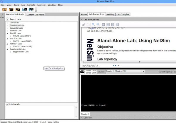Click the Lab Details scroll up arrow
The image size is (176, 123).
point(76,108)
